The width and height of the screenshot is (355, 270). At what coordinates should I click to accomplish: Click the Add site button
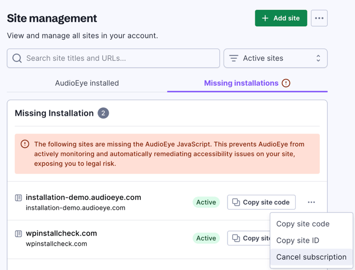pyautogui.click(x=281, y=18)
